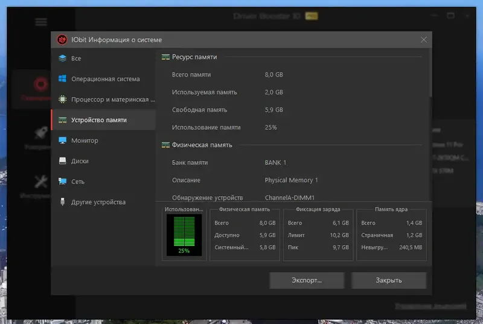The width and height of the screenshot is (483, 324).
Task: Click the Обнаружение устройств label
Action: 207,198
